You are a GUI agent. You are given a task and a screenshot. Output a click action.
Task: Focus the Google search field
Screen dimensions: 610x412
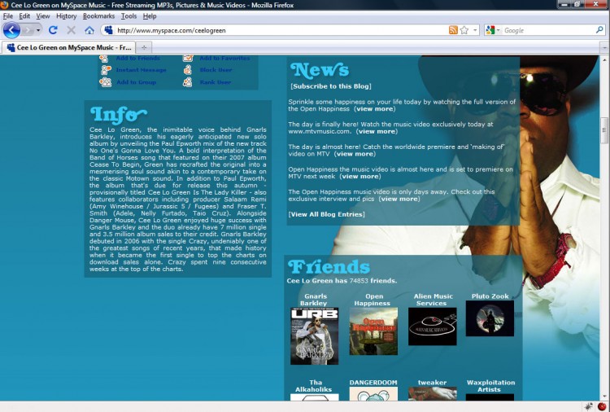(548, 30)
